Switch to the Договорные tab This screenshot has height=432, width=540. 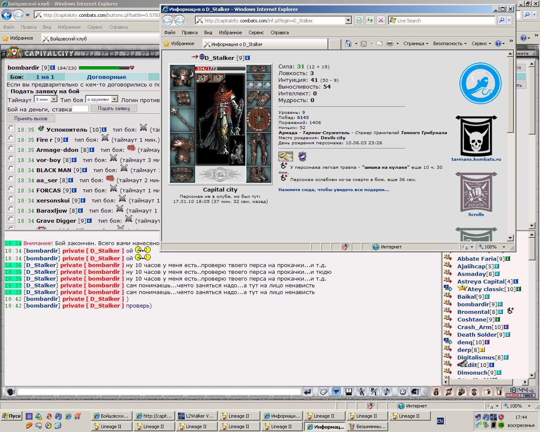(106, 77)
